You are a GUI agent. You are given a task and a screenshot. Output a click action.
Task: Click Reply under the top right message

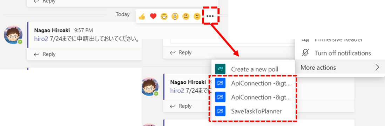click(181, 52)
